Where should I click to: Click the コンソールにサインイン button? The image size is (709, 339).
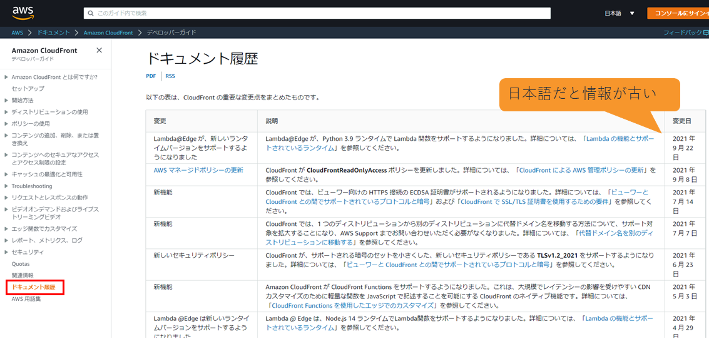pyautogui.click(x=678, y=13)
